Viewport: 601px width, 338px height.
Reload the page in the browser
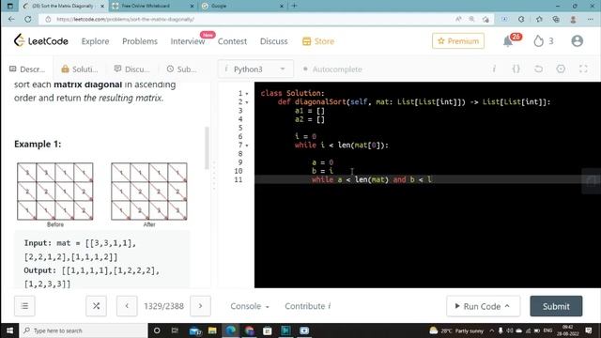(x=28, y=19)
